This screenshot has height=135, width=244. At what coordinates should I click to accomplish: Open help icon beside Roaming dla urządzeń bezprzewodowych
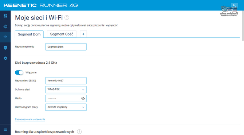click(79, 132)
